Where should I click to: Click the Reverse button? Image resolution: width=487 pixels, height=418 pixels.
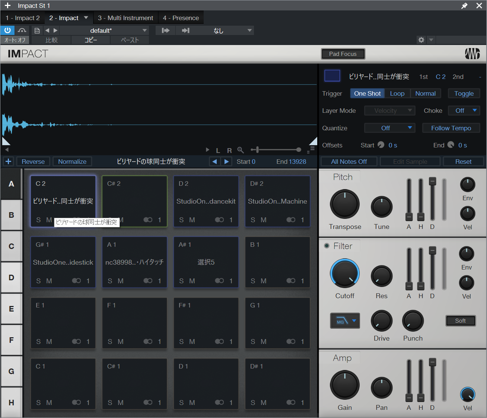tap(33, 162)
